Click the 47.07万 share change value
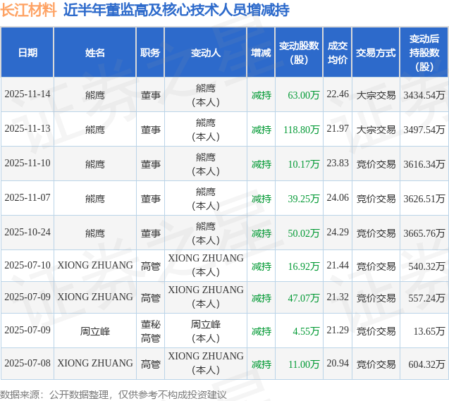The height and width of the screenshot is (401, 449). pyautogui.click(x=304, y=298)
